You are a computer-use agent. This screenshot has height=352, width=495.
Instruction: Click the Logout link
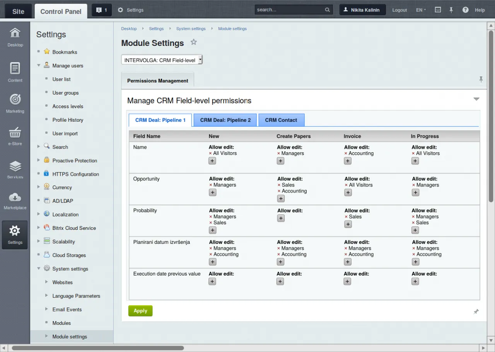(399, 10)
